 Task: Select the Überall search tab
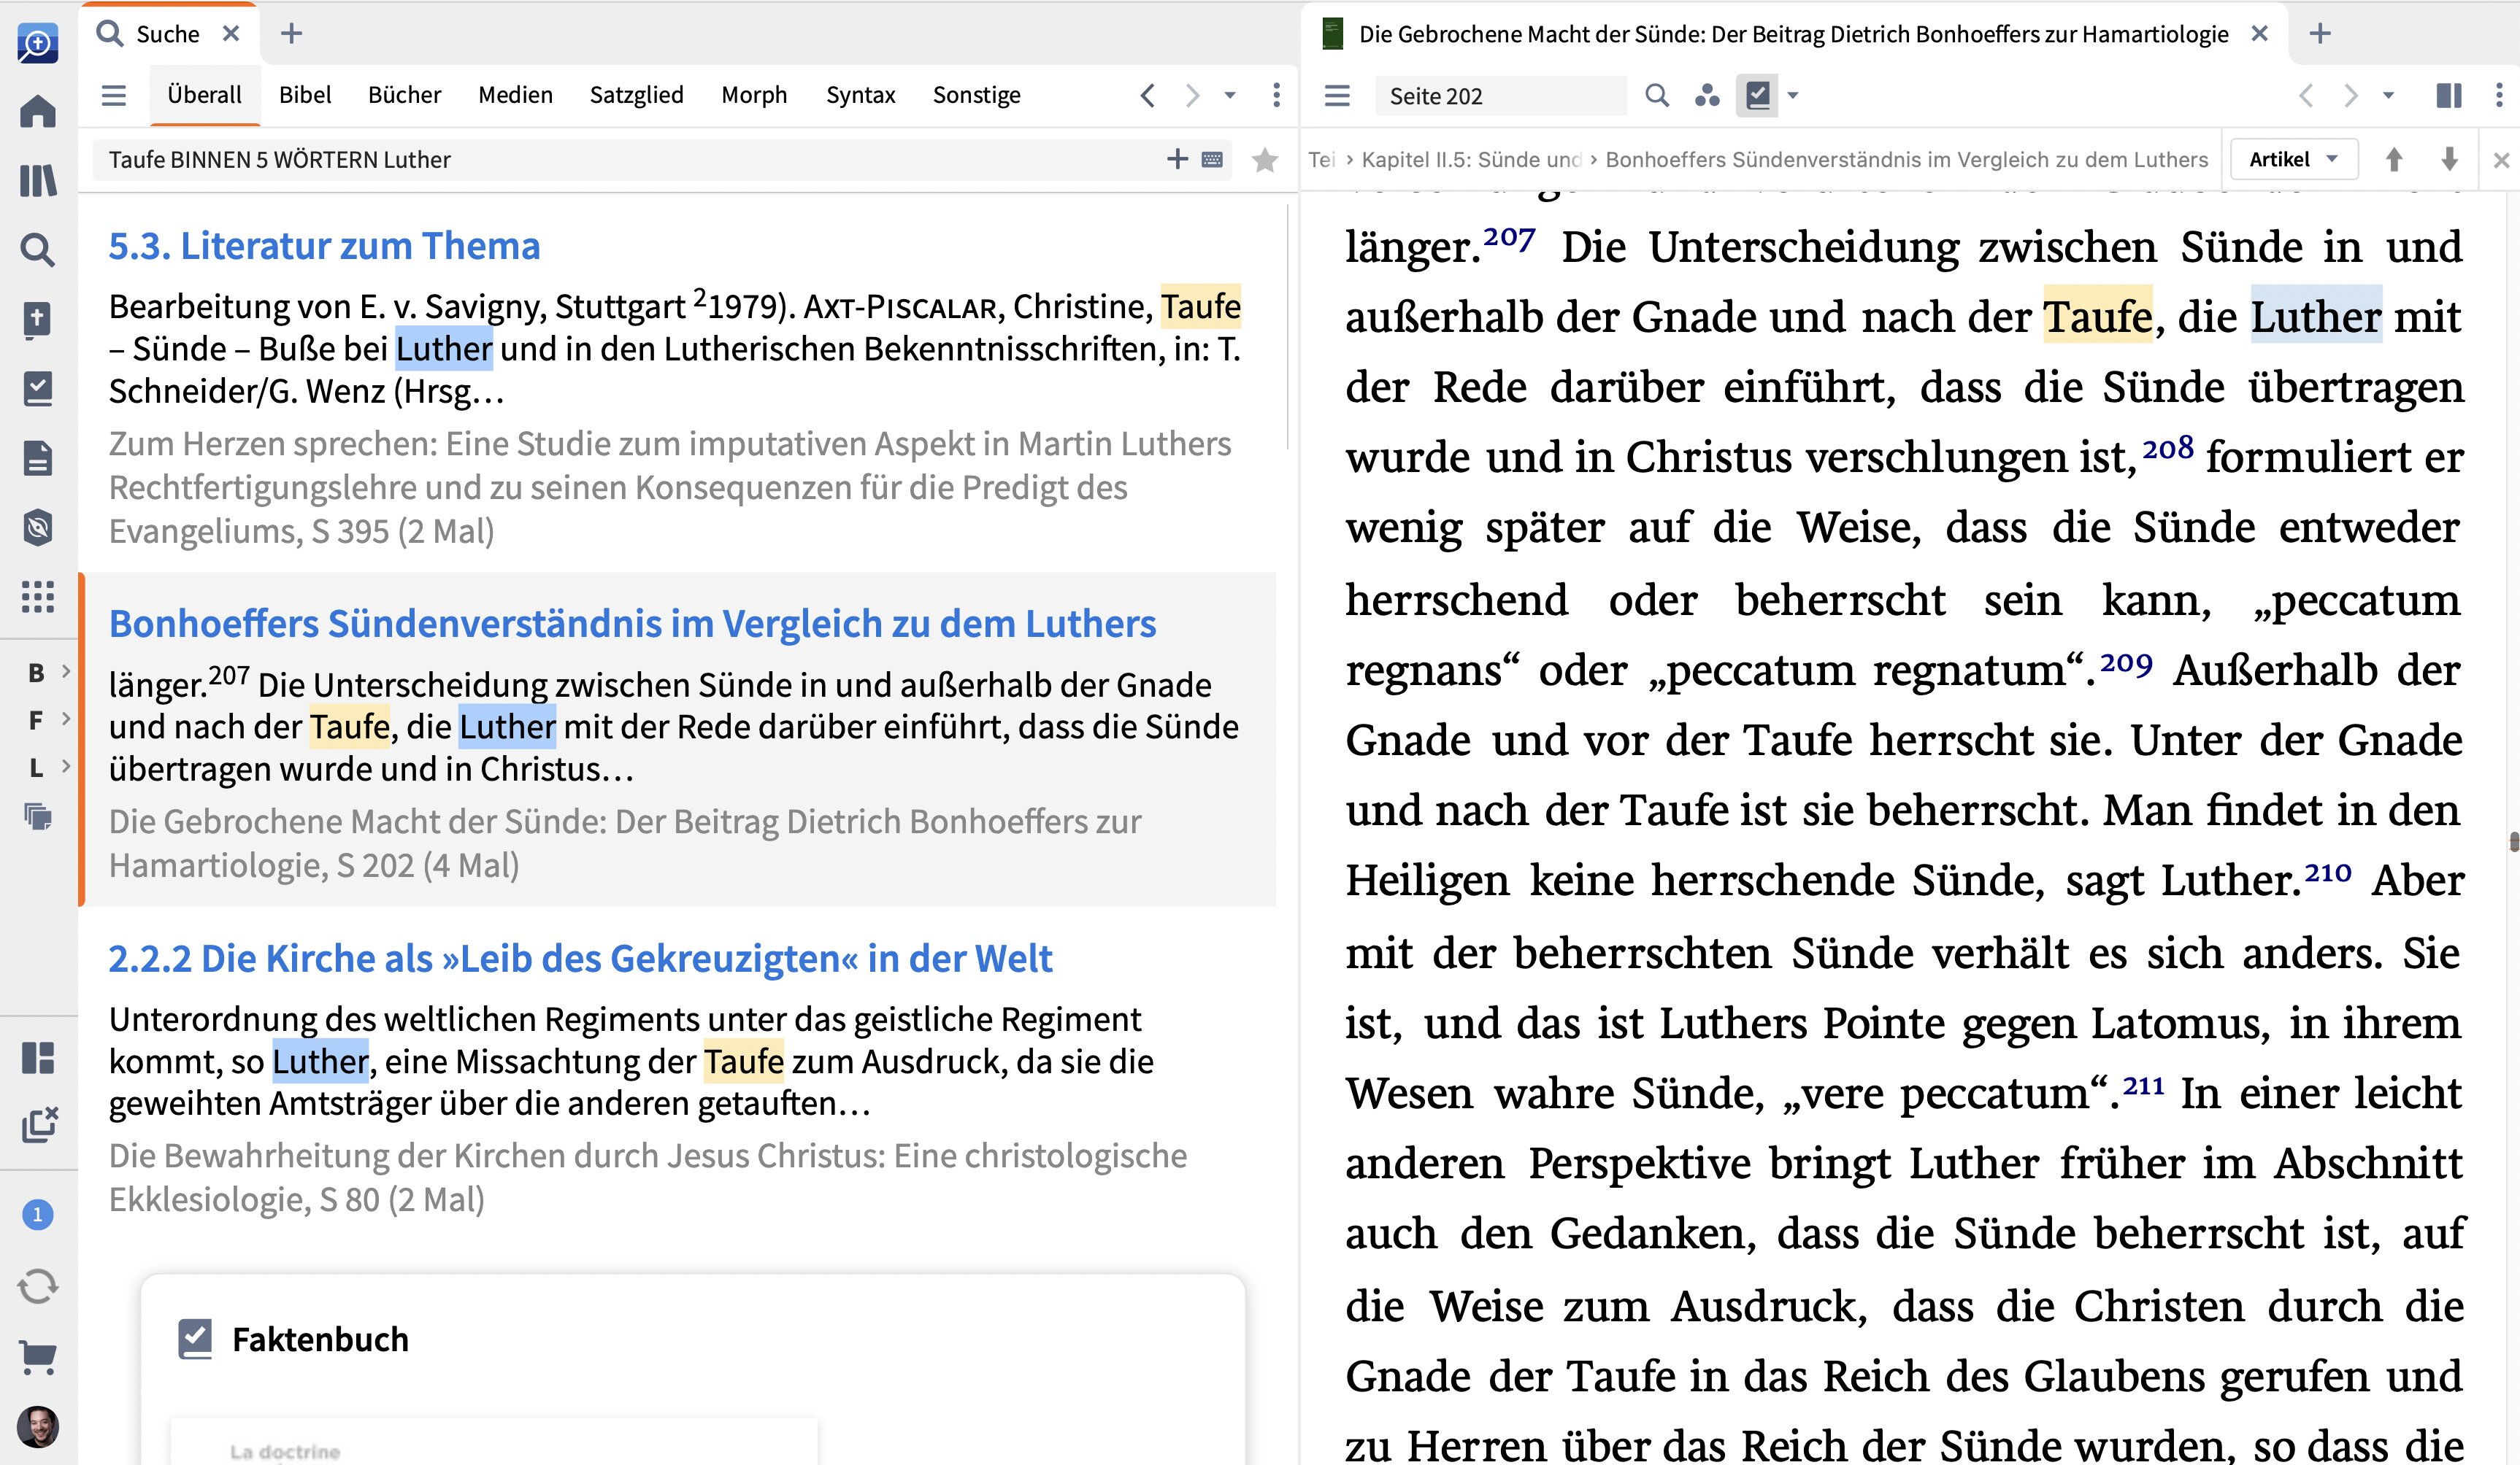click(204, 95)
